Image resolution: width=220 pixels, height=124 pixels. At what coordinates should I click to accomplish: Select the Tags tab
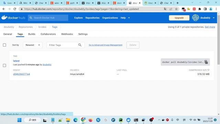(x=20, y=34)
